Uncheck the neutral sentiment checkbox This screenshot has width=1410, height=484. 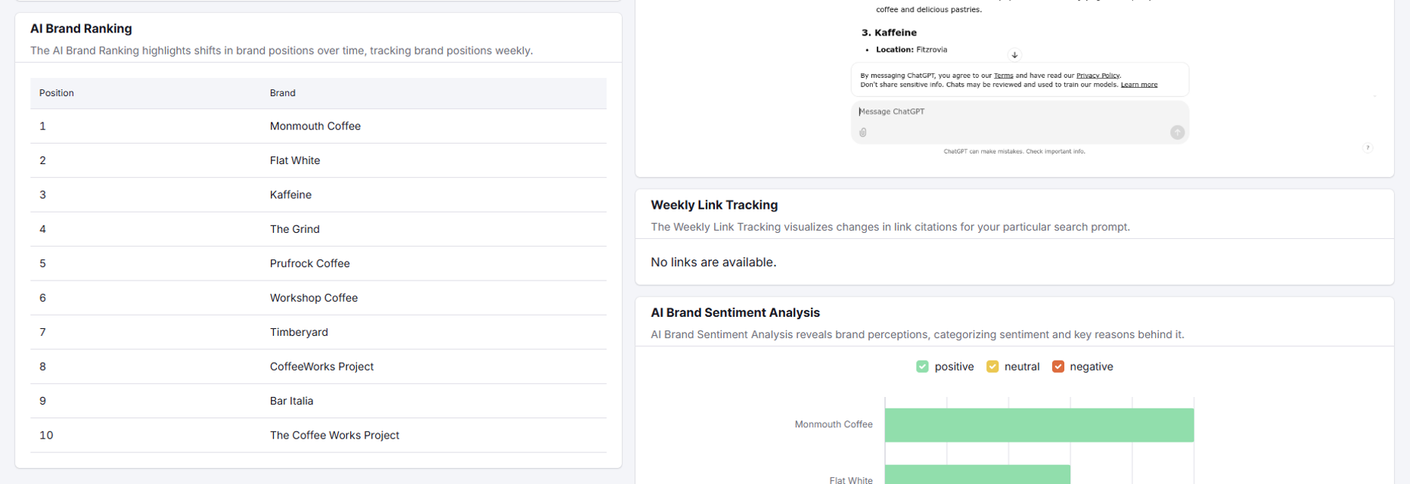992,367
